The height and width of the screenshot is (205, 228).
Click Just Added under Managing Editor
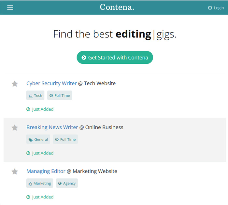pyautogui.click(x=40, y=197)
